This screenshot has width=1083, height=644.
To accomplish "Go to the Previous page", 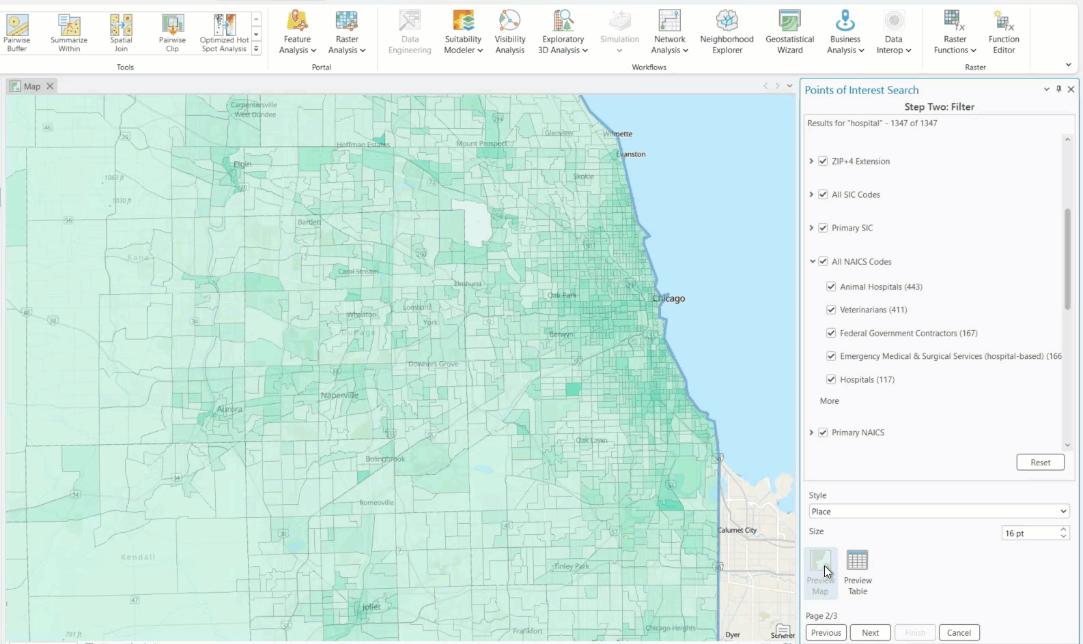I will [x=826, y=632].
